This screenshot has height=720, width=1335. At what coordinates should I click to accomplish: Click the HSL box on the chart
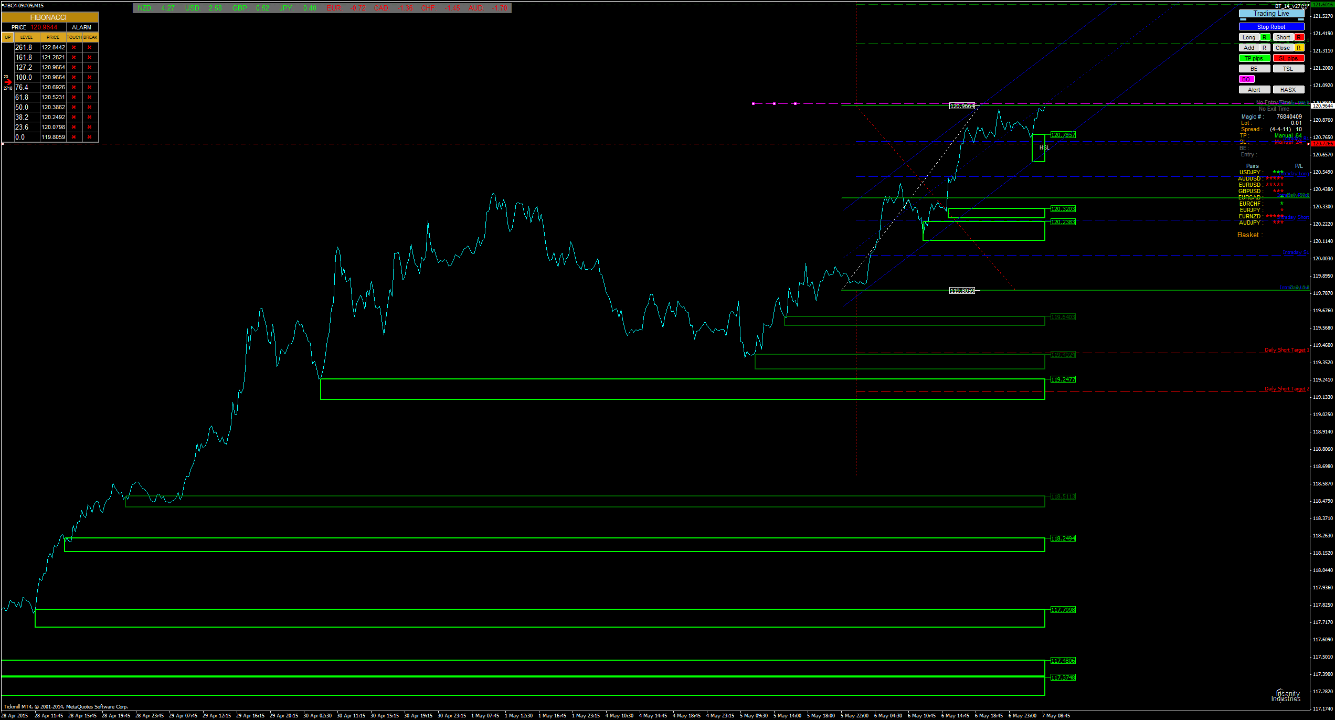1039,148
